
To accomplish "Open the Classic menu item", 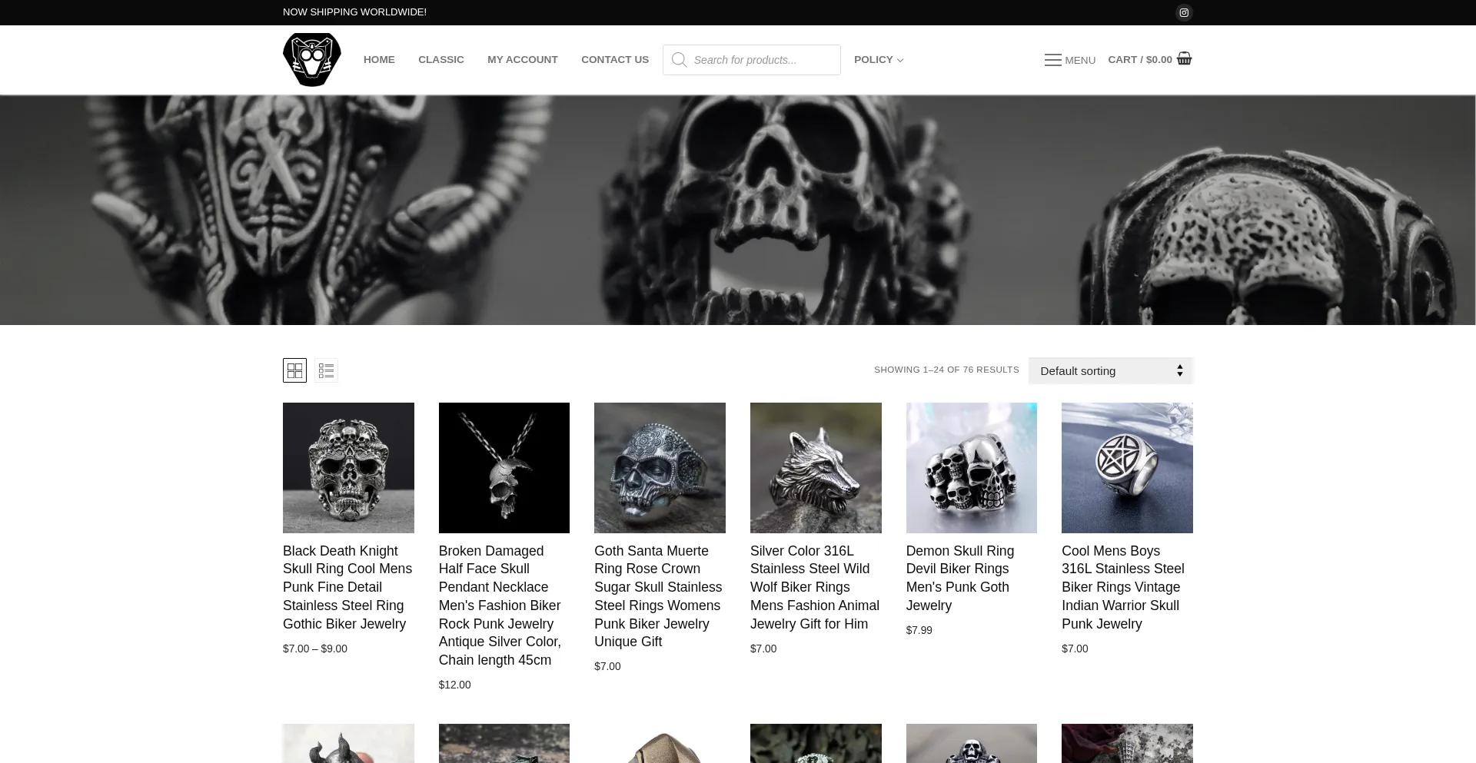I will (440, 60).
